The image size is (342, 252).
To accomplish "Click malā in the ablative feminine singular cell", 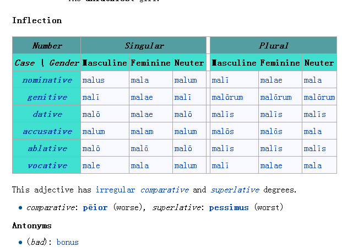I will (x=140, y=148).
